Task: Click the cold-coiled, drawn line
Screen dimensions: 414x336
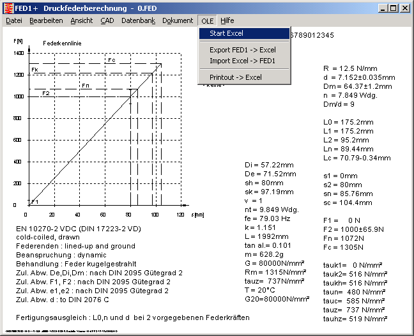Action: [x=48, y=237]
